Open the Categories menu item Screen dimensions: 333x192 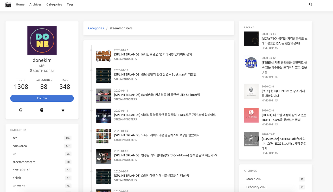point(54,4)
